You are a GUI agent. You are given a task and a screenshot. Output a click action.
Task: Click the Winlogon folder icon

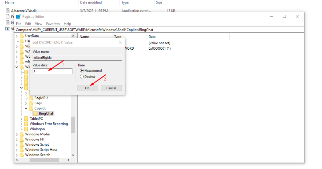tap(26, 129)
